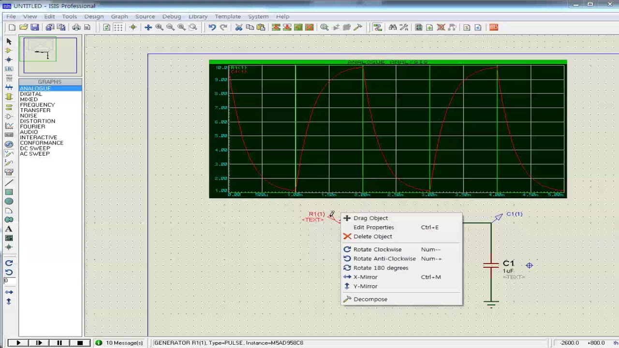Click the Rotate Anti-Clockwise sidebar button
The image size is (619, 348).
tap(9, 272)
